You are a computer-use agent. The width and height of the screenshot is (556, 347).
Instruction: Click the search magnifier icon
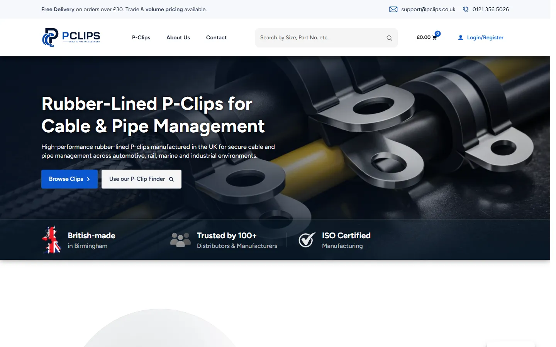point(389,38)
